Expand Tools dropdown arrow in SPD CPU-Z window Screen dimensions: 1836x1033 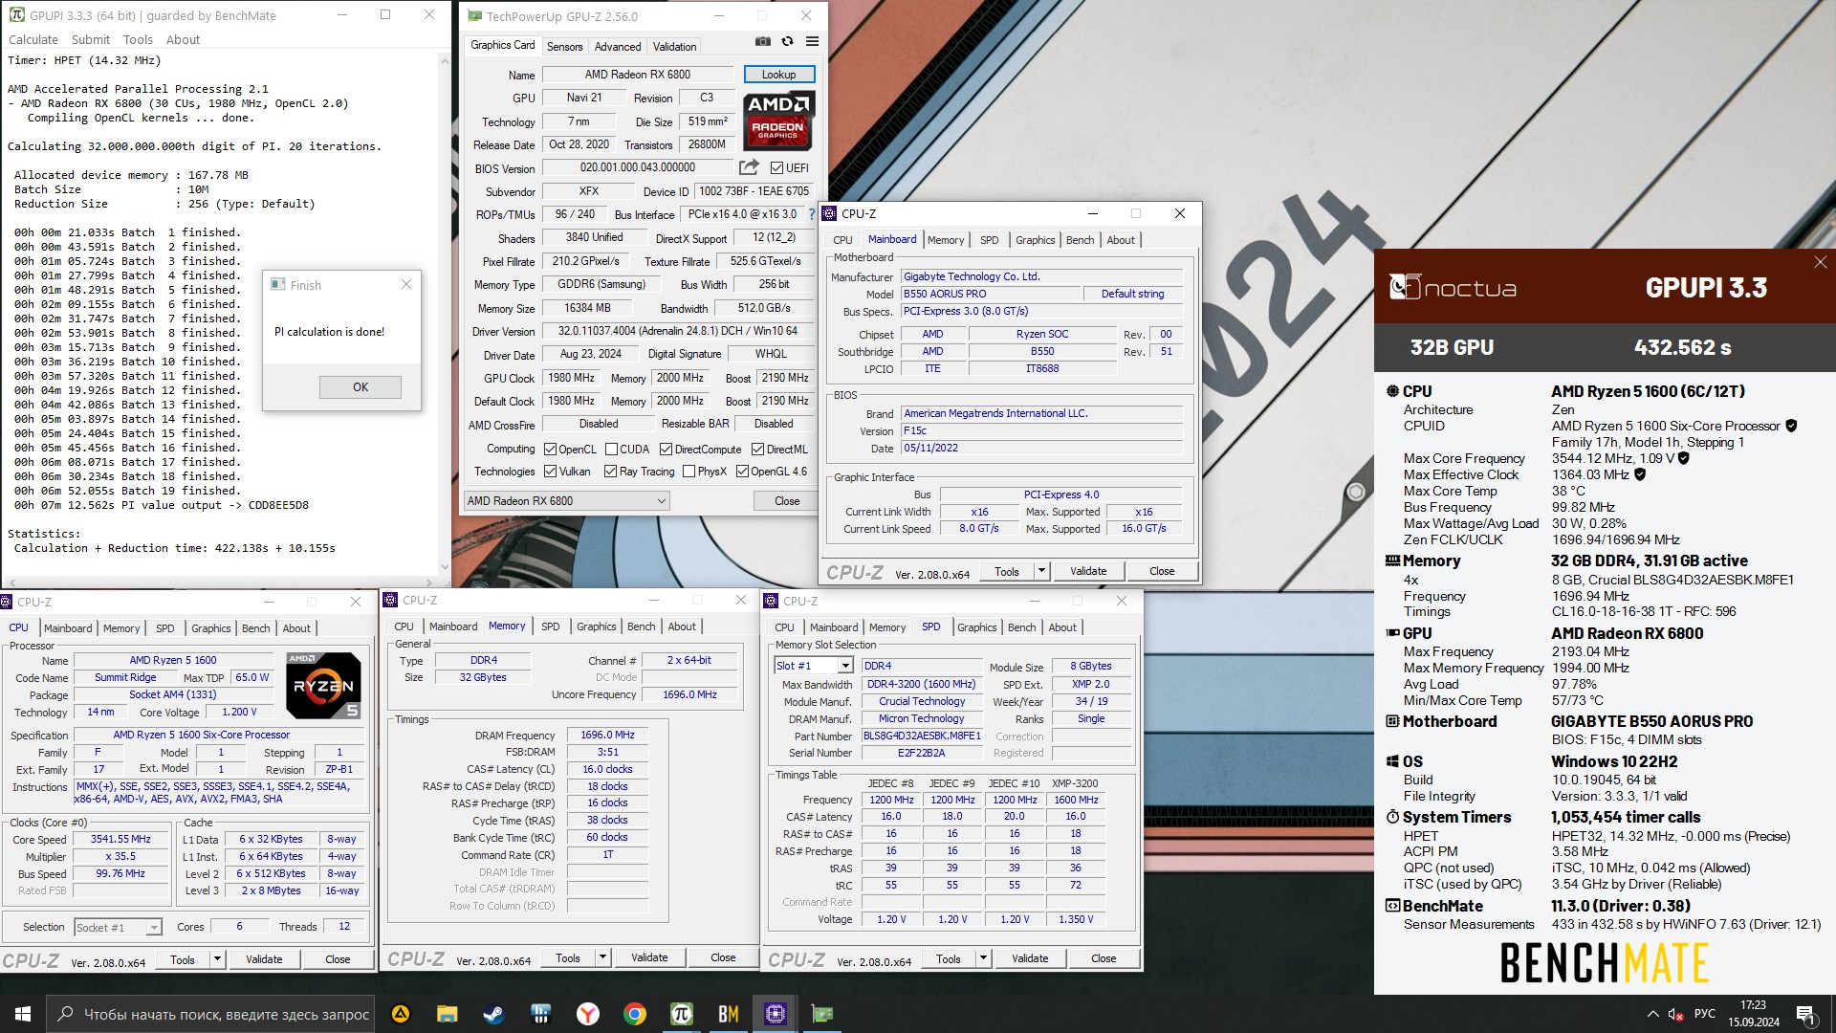tap(983, 958)
